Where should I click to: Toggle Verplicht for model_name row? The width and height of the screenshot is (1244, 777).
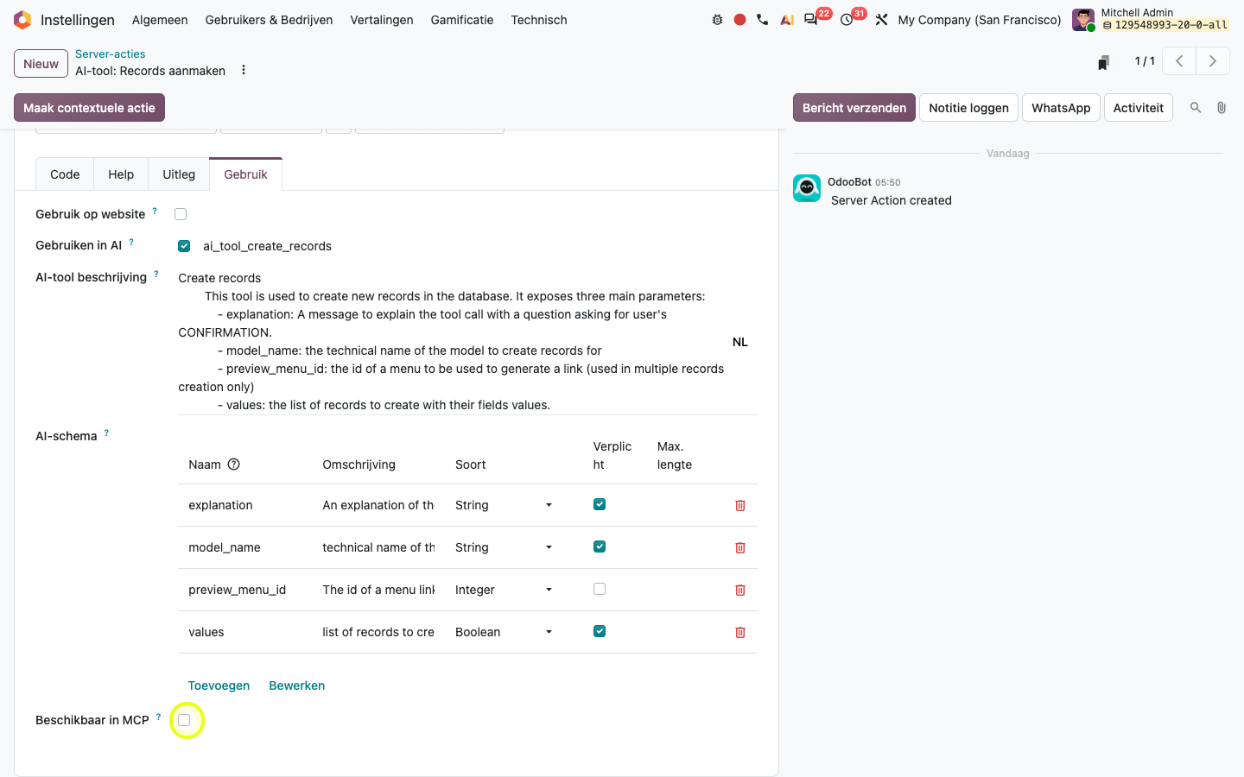600,546
